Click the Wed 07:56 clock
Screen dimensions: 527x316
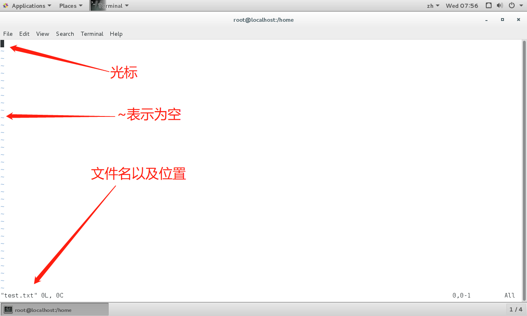462,6
